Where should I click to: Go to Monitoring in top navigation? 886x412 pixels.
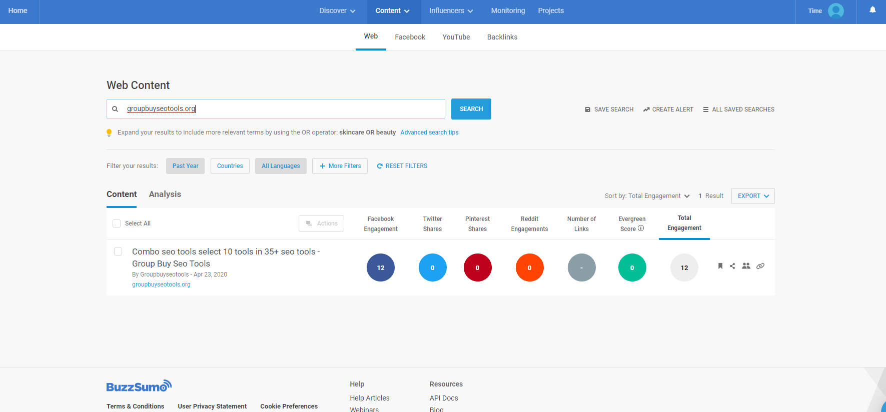point(508,10)
